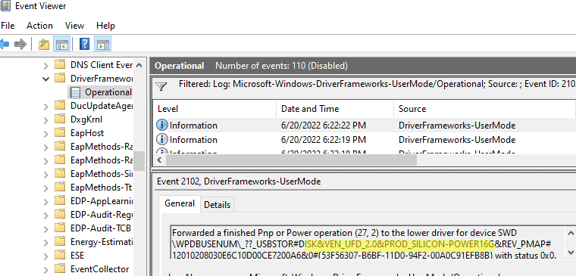Expand the DxgKrnl tree node
576x276 pixels.
pyautogui.click(x=46, y=120)
